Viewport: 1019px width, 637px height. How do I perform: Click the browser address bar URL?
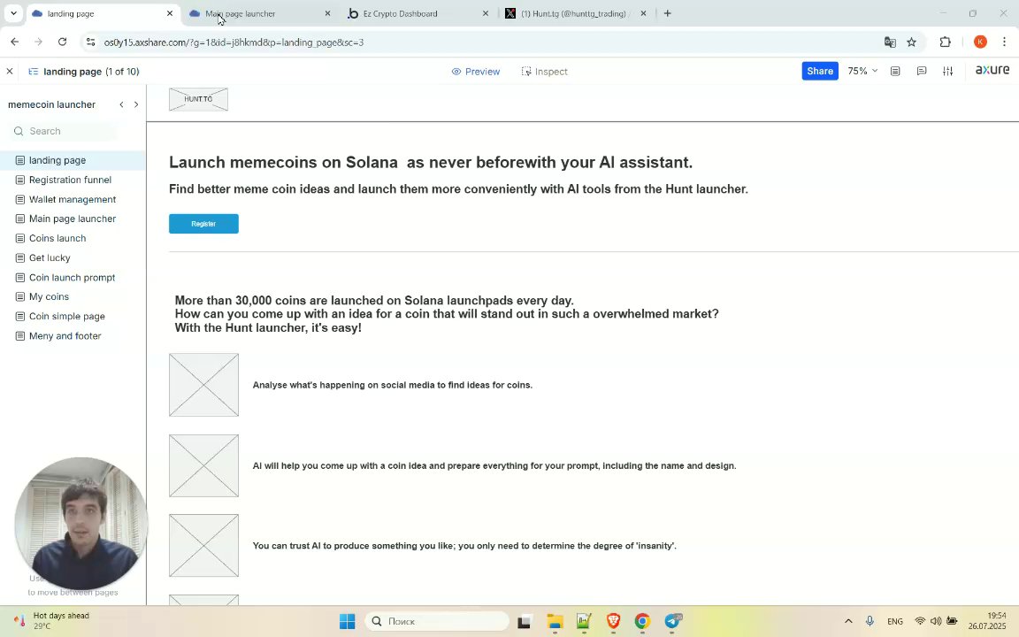pos(234,42)
